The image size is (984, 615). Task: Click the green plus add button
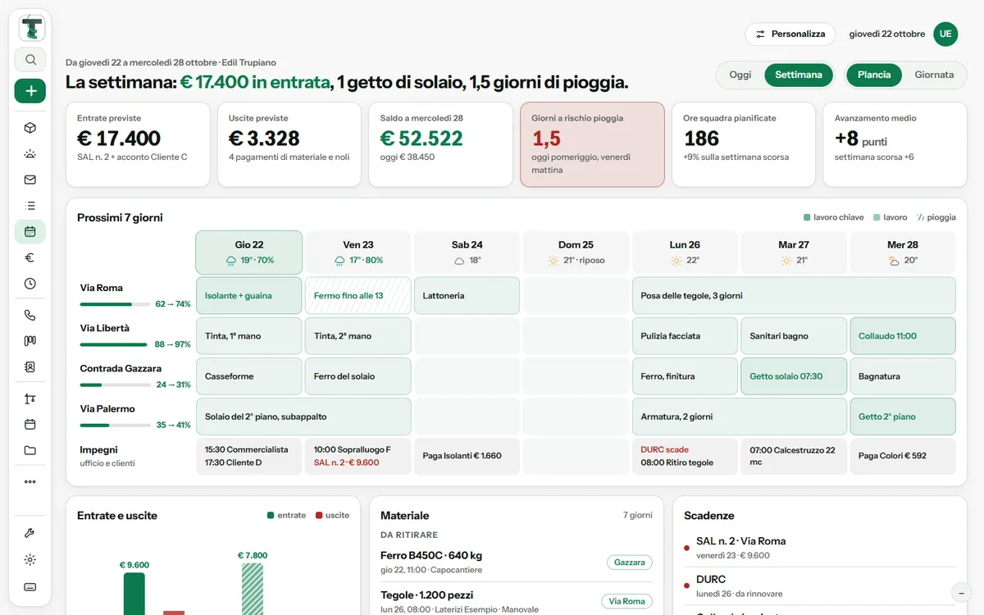(30, 91)
